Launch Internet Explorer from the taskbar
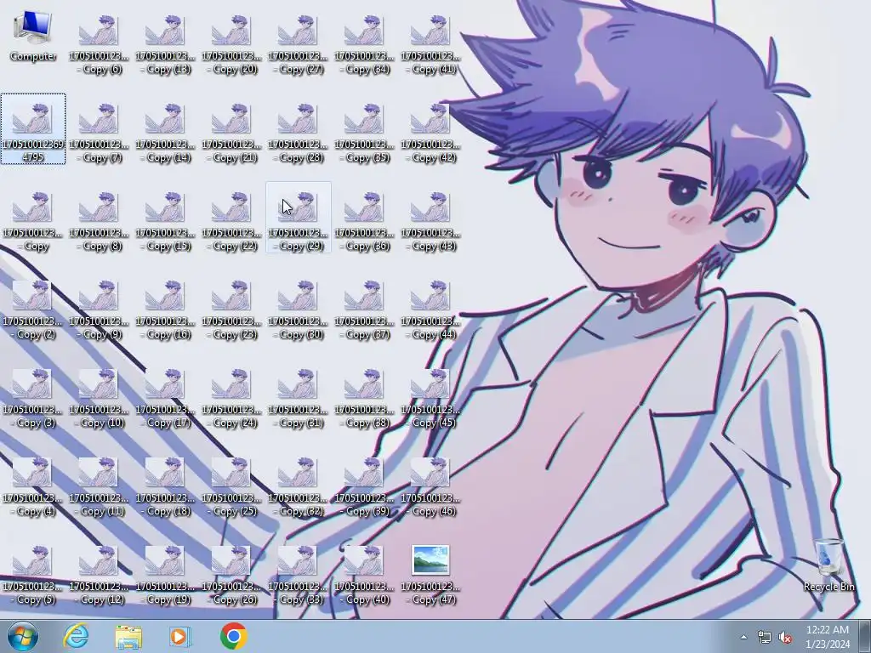Viewport: 871px width, 653px height. pyautogui.click(x=76, y=636)
